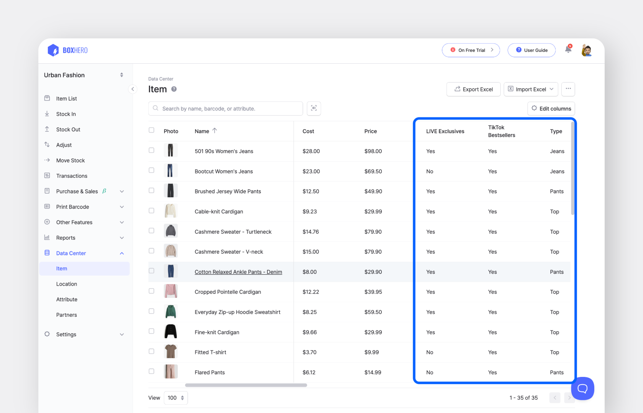The image size is (643, 413).
Task: Select the Stock Out sidebar icon
Action: click(x=46, y=129)
